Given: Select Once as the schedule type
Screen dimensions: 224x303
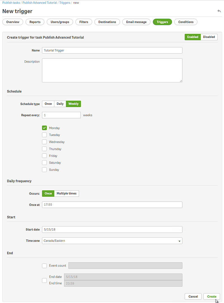Looking at the screenshot, I should [48, 104].
